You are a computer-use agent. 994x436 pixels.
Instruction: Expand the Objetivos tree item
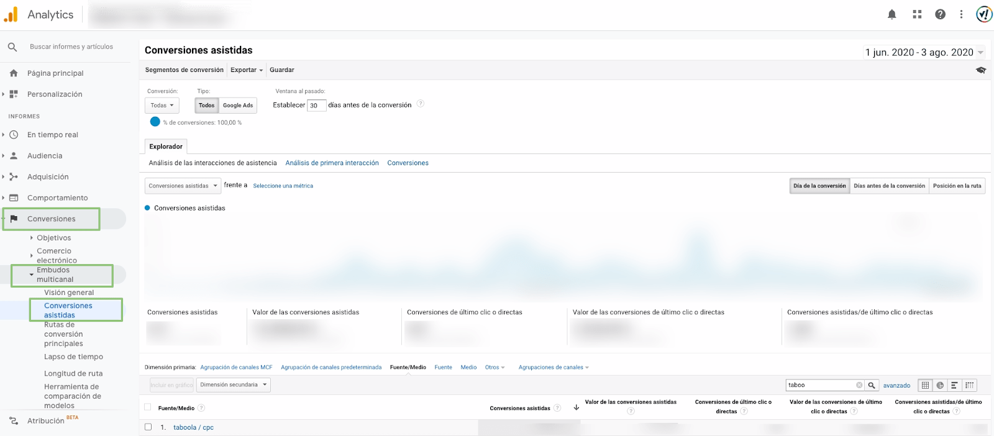point(32,238)
